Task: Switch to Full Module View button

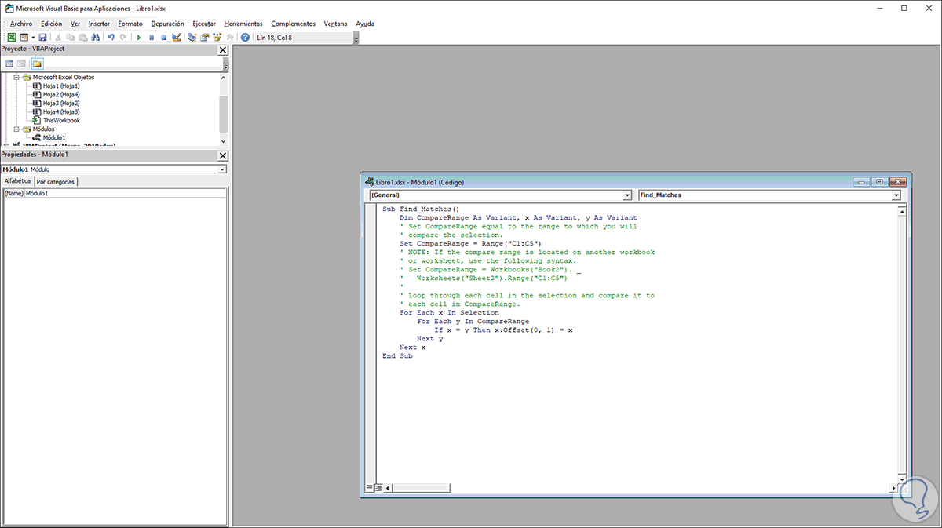Action: [378, 488]
